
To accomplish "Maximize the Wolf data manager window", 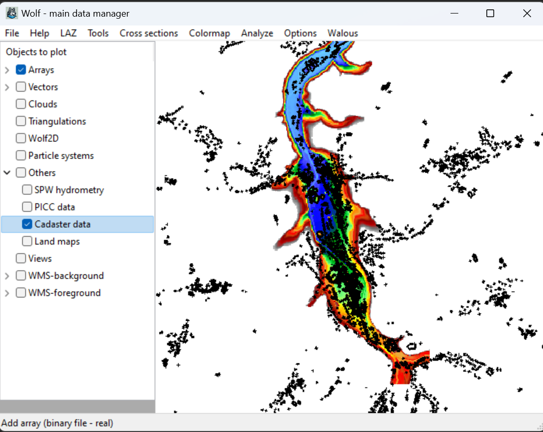I will tap(490, 14).
